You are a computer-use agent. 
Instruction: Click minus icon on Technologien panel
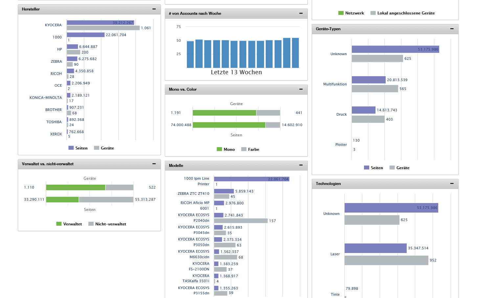[x=452, y=184]
